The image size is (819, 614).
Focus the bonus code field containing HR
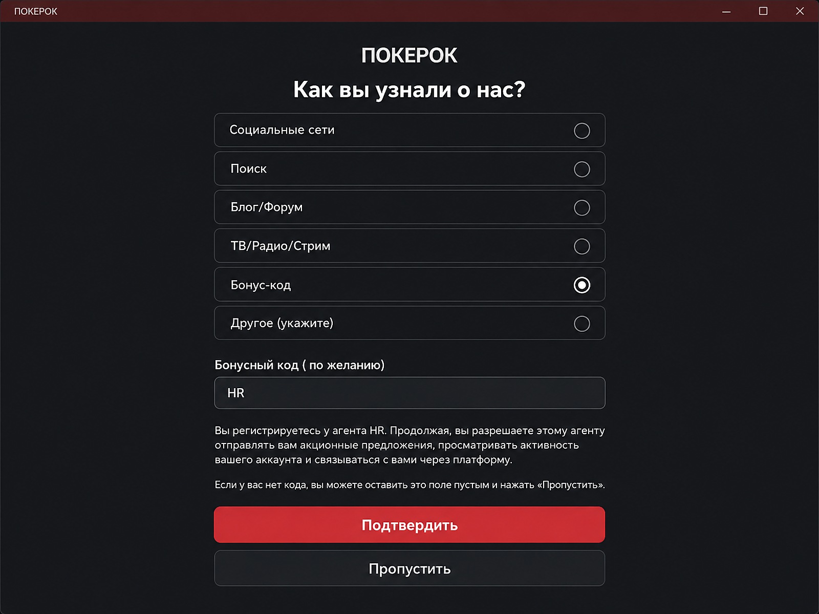pyautogui.click(x=409, y=393)
